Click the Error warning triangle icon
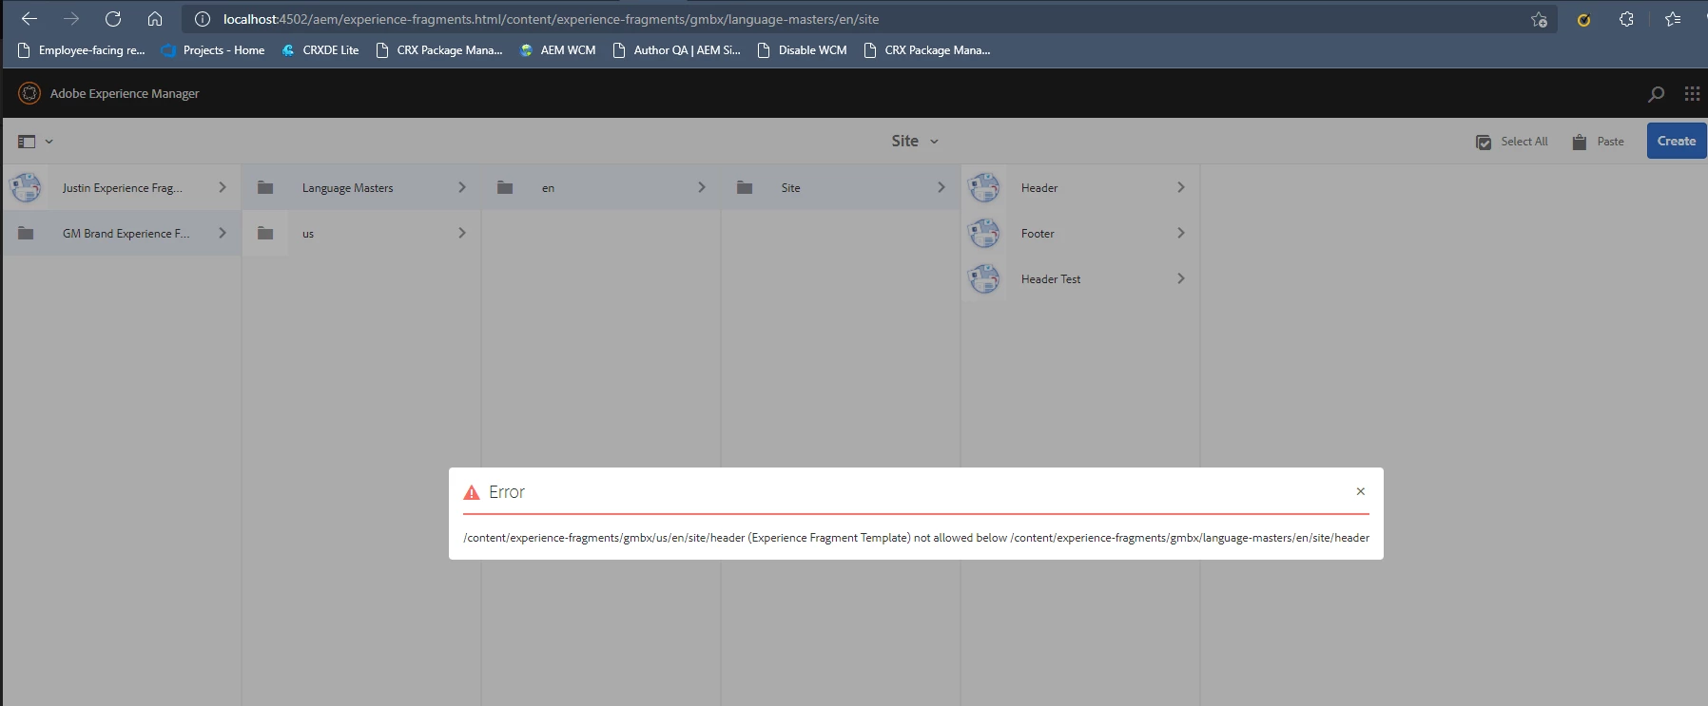 coord(471,492)
